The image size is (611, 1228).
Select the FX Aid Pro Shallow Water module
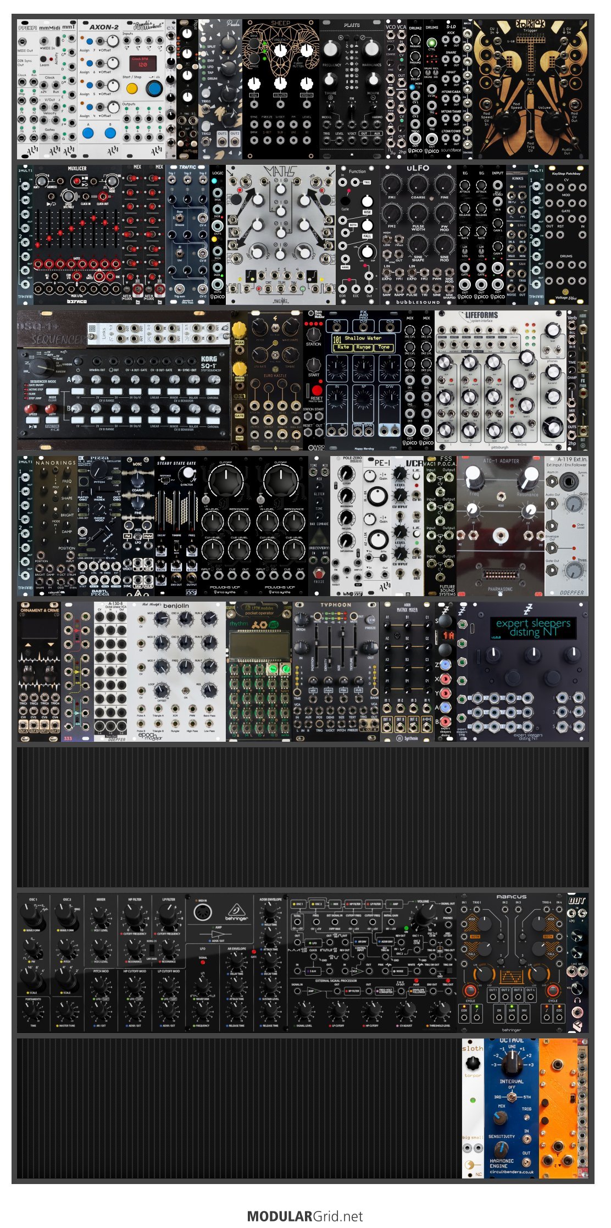363,380
